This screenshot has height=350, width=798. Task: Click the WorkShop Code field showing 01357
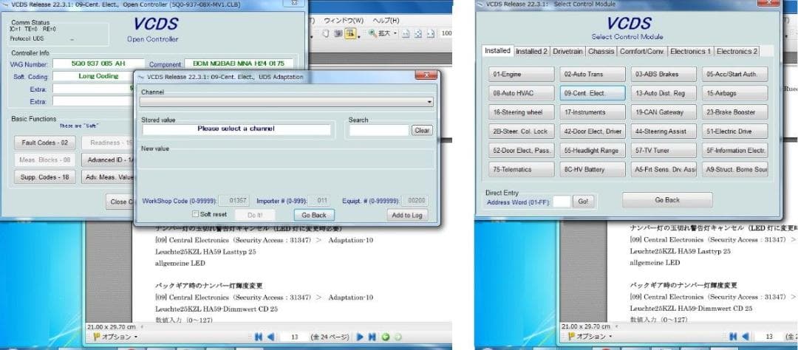235,201
